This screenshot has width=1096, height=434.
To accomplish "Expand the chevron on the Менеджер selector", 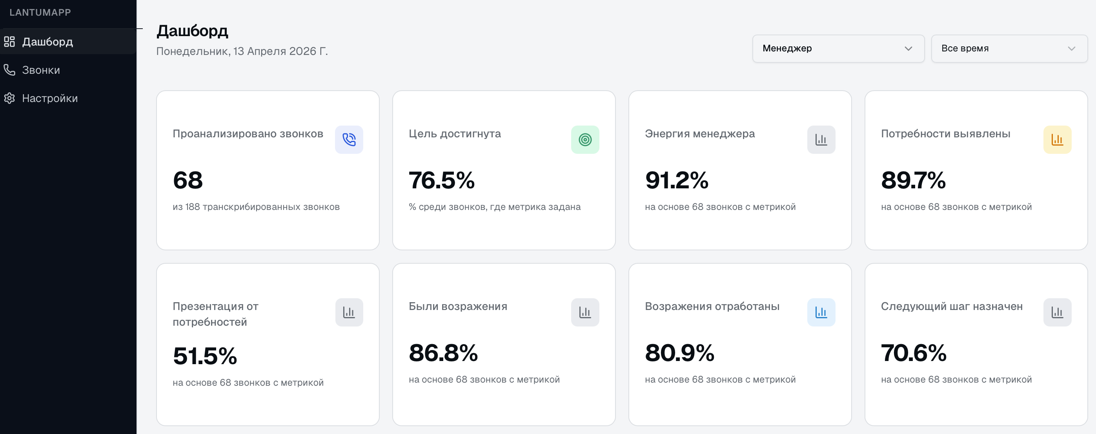I will (x=908, y=48).
